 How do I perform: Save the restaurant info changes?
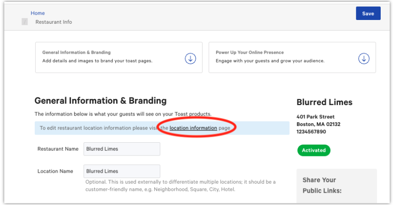368,13
